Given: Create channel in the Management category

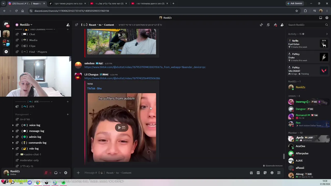Looking at the screenshot, I should tap(68, 114).
